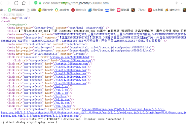Open 游戏中心 bookmark
Image resolution: width=186 pixels, height=124 pixels.
(79, 10)
